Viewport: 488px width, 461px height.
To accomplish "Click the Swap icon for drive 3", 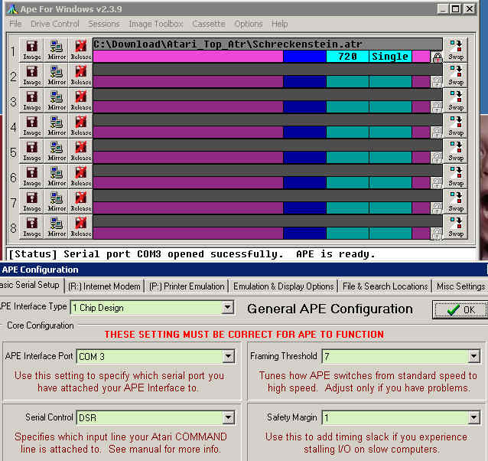I will [x=456, y=100].
